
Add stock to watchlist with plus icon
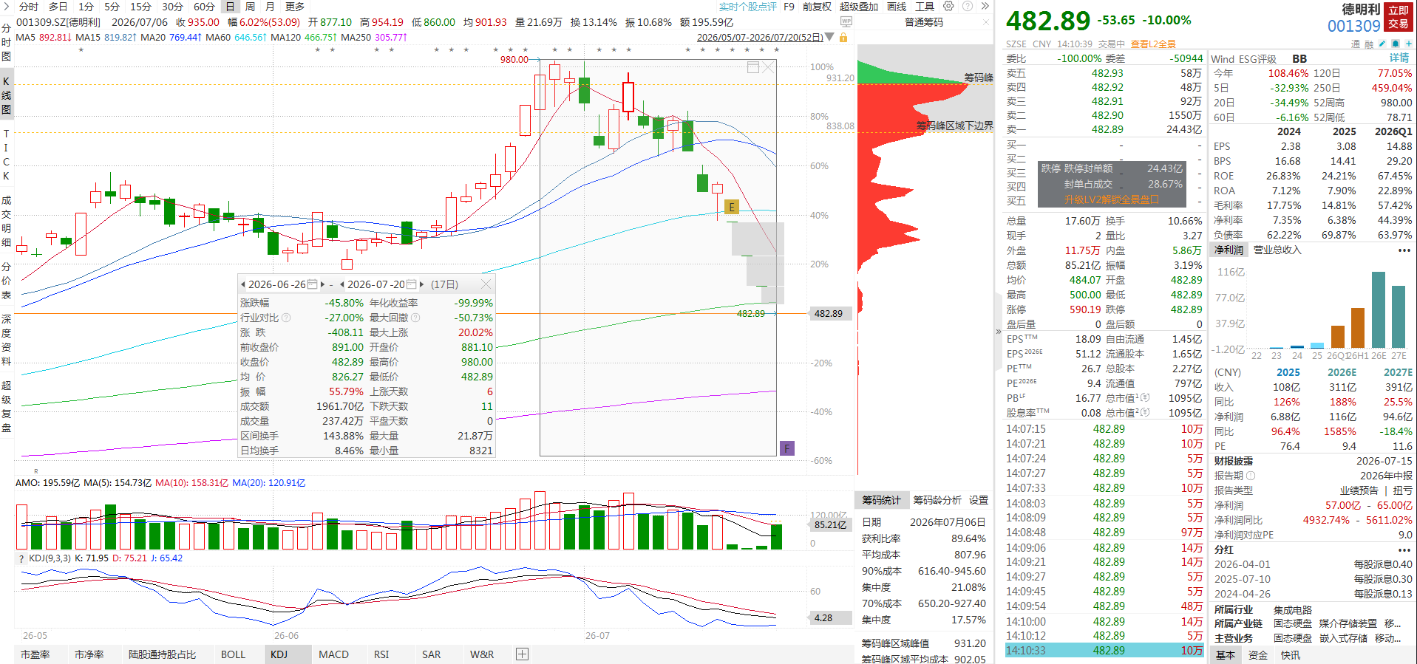pyautogui.click(x=1408, y=44)
